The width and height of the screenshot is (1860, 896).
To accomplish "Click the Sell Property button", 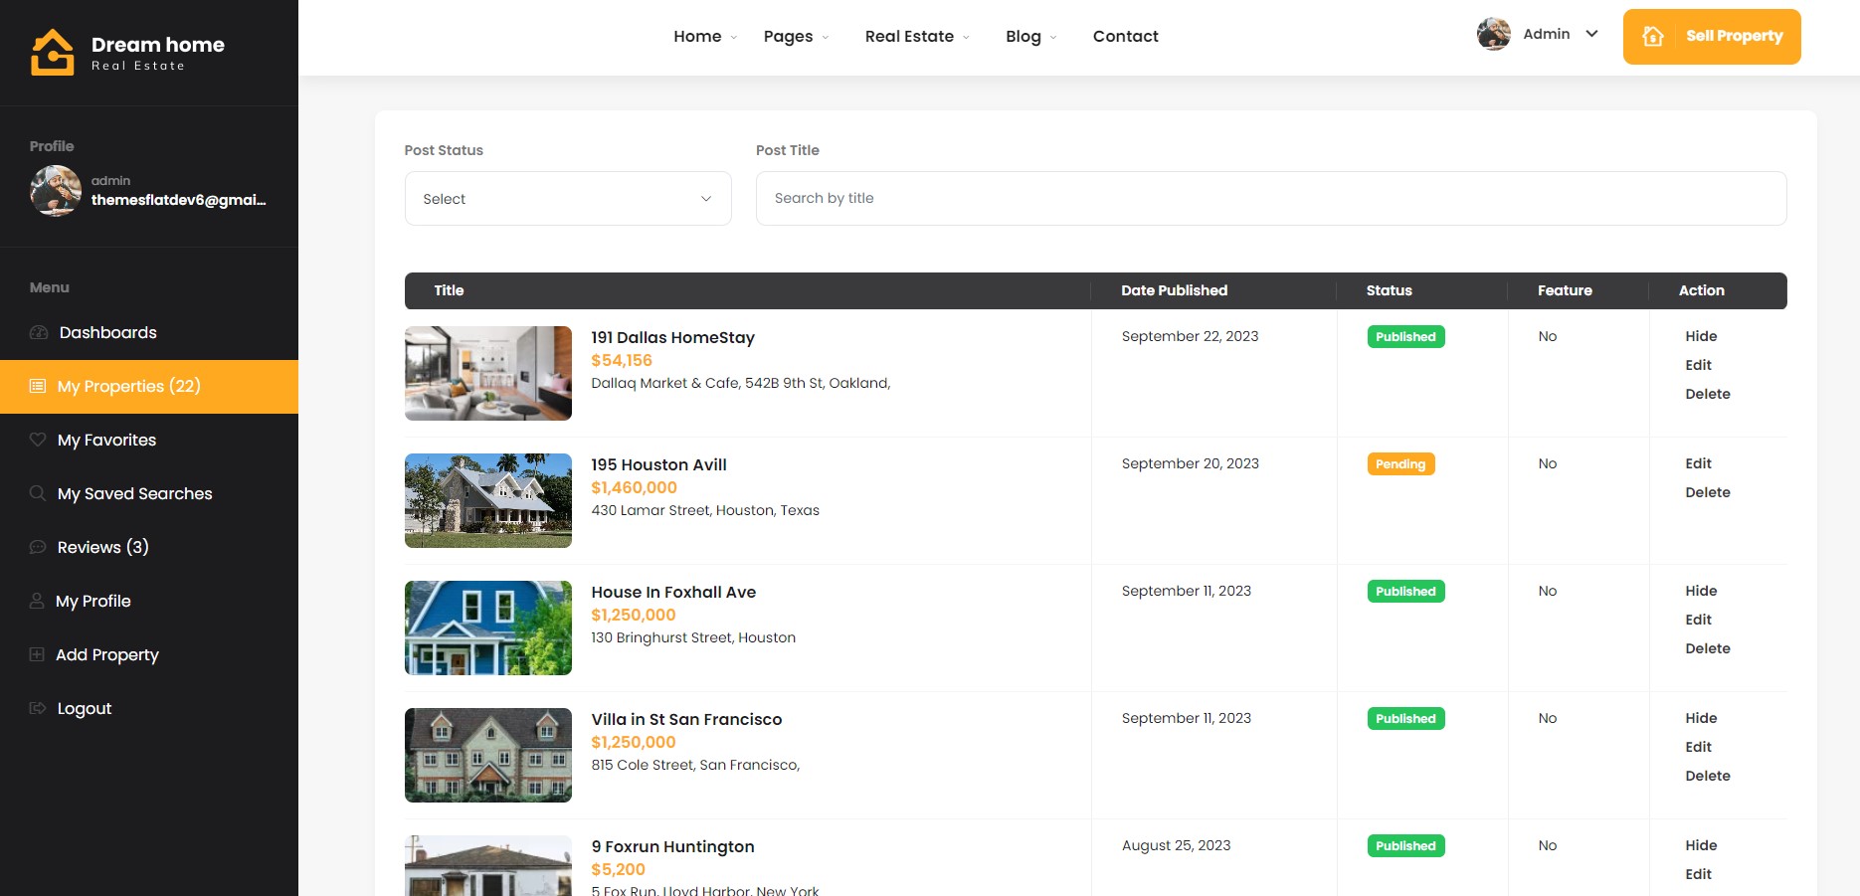I will [1712, 37].
